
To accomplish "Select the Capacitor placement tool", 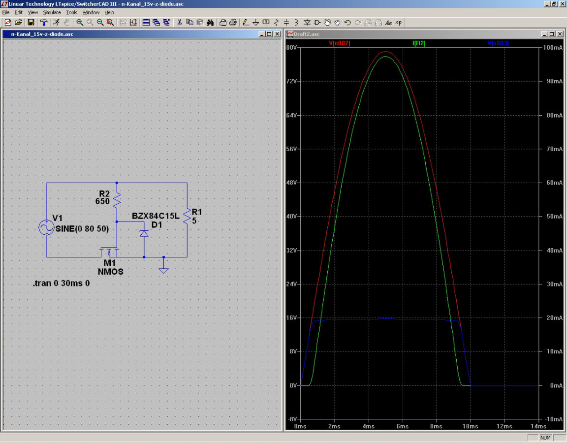I will coord(286,23).
